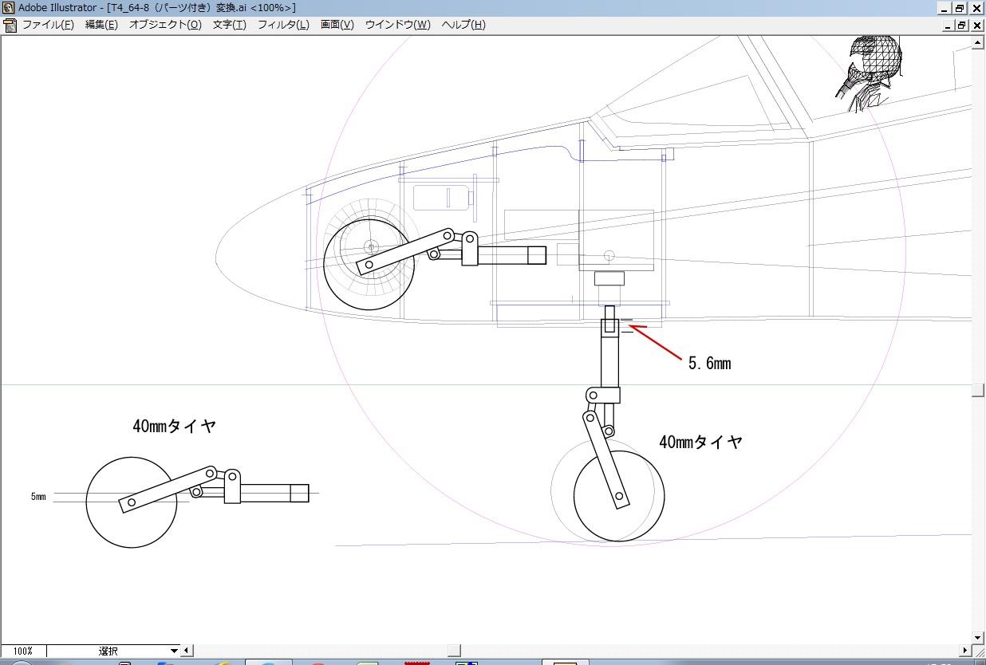Minimize the document window in menu bar row

tap(946, 26)
